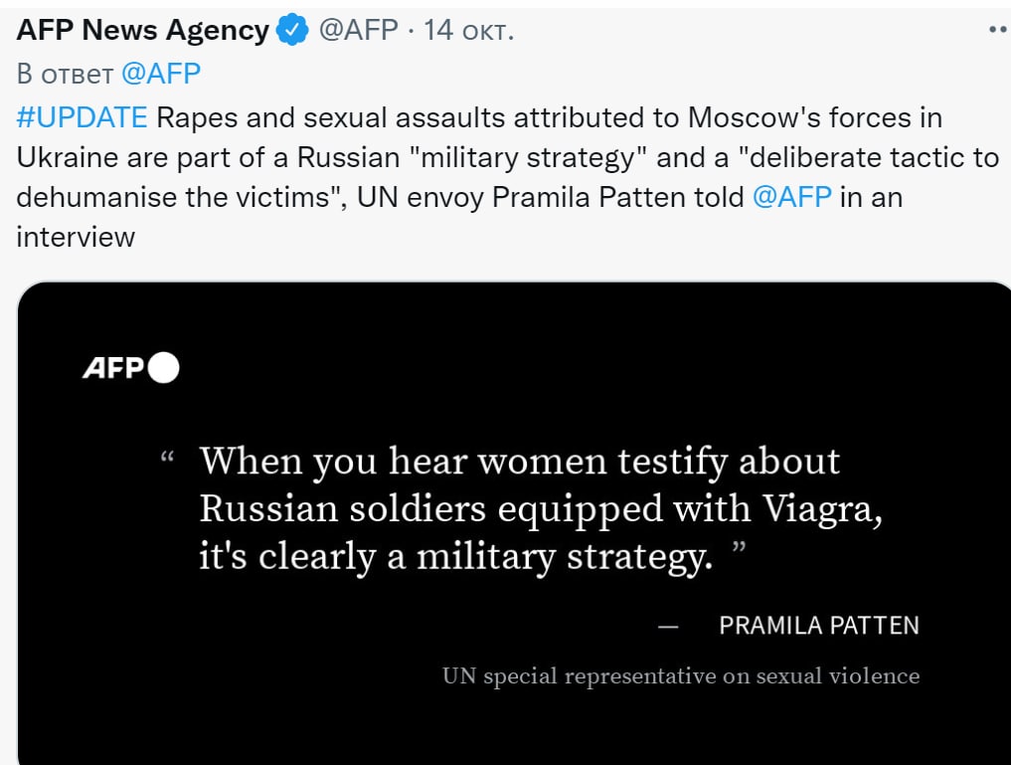The width and height of the screenshot is (1011, 765).
Task: Click the 'В ответ' reply label
Action: [66, 74]
